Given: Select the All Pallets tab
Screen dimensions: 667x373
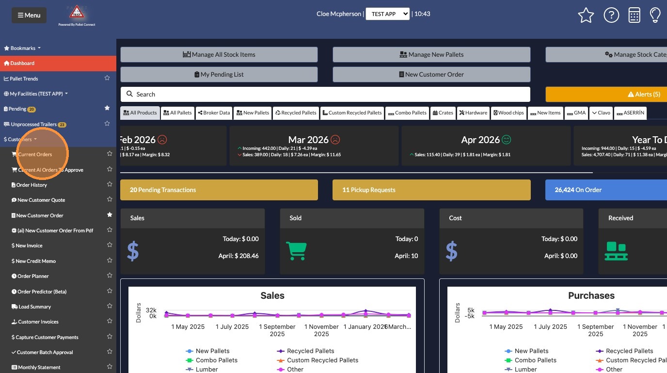Looking at the screenshot, I should (x=177, y=113).
